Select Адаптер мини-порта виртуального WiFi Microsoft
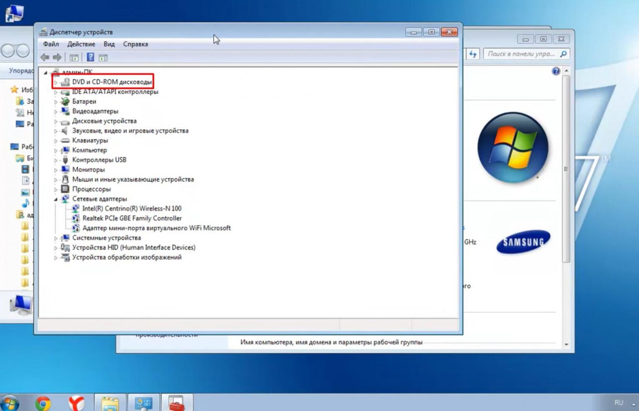Image resolution: width=639 pixels, height=411 pixels. coord(156,228)
